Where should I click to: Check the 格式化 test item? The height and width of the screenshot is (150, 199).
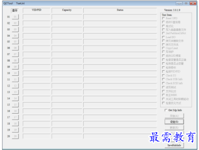[x=164, y=26]
